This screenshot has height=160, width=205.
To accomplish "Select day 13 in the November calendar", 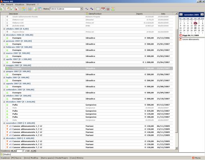I will (x=195, y=26).
